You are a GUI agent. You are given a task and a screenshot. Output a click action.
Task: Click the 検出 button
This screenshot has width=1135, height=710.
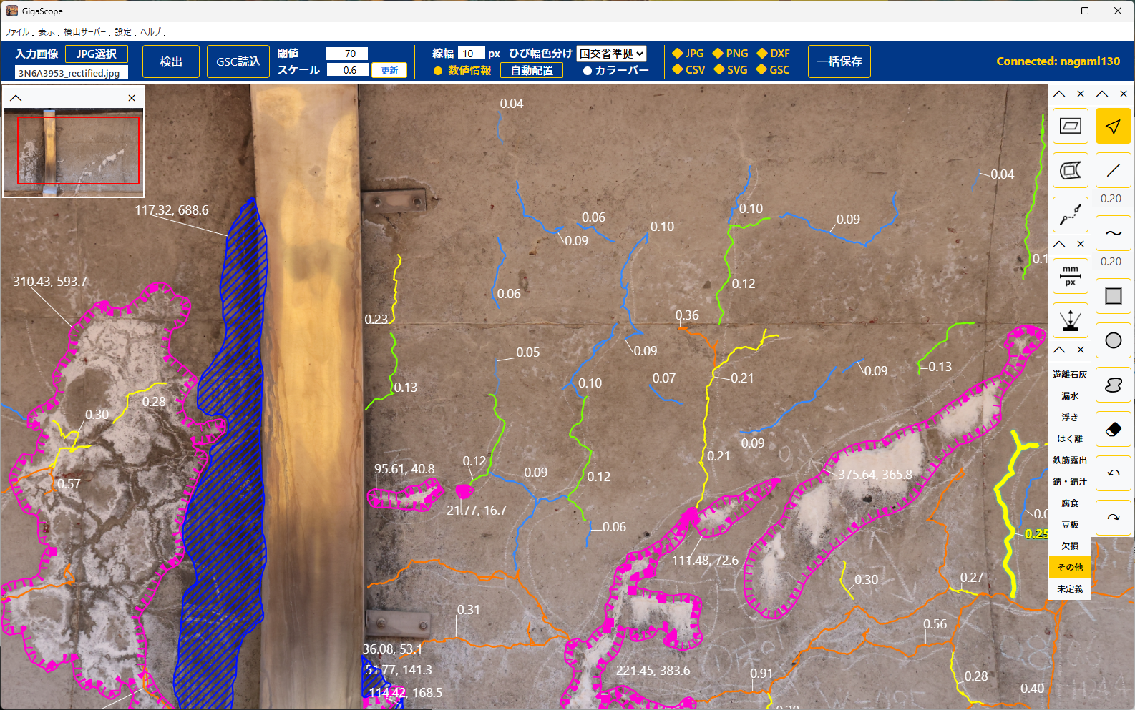[170, 61]
